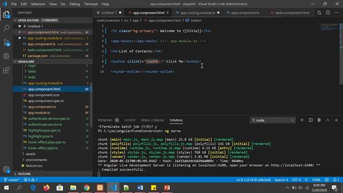Open the editor More Actions ellipsis
Image resolution: width=343 pixels, height=193 pixels.
pos(337,13)
